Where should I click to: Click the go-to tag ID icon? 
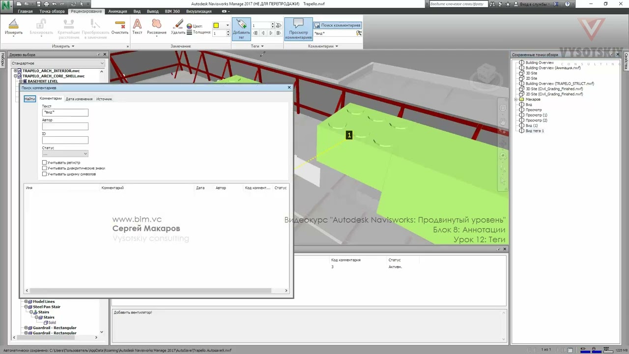click(x=279, y=25)
